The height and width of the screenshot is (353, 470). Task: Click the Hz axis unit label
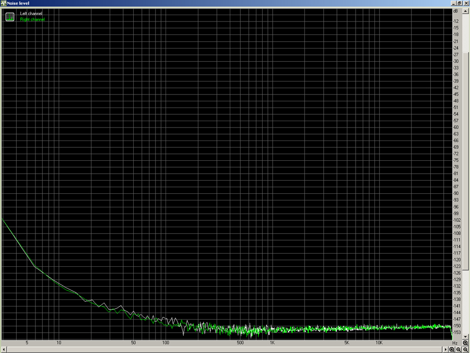[455, 343]
